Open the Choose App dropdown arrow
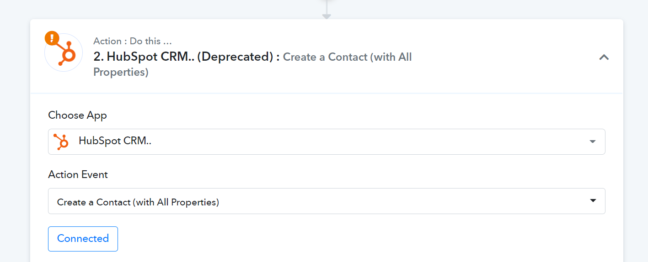Image resolution: width=648 pixels, height=262 pixels. coord(593,141)
